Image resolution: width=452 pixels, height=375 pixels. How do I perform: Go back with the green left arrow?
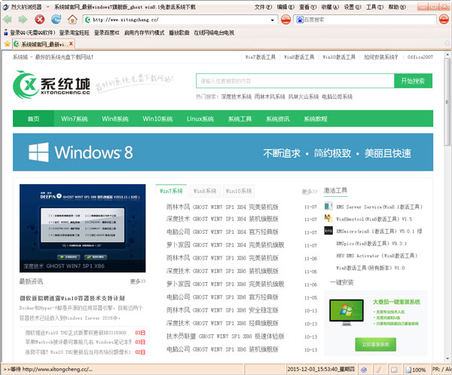[x=8, y=20]
